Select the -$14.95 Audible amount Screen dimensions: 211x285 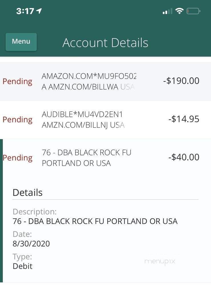(184, 119)
